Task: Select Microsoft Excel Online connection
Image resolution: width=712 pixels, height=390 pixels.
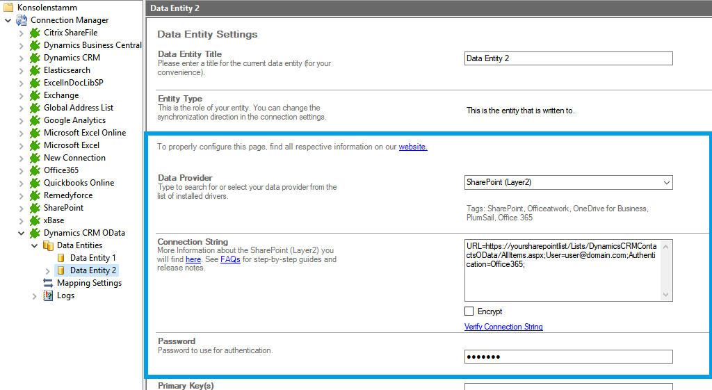Action: pos(84,133)
